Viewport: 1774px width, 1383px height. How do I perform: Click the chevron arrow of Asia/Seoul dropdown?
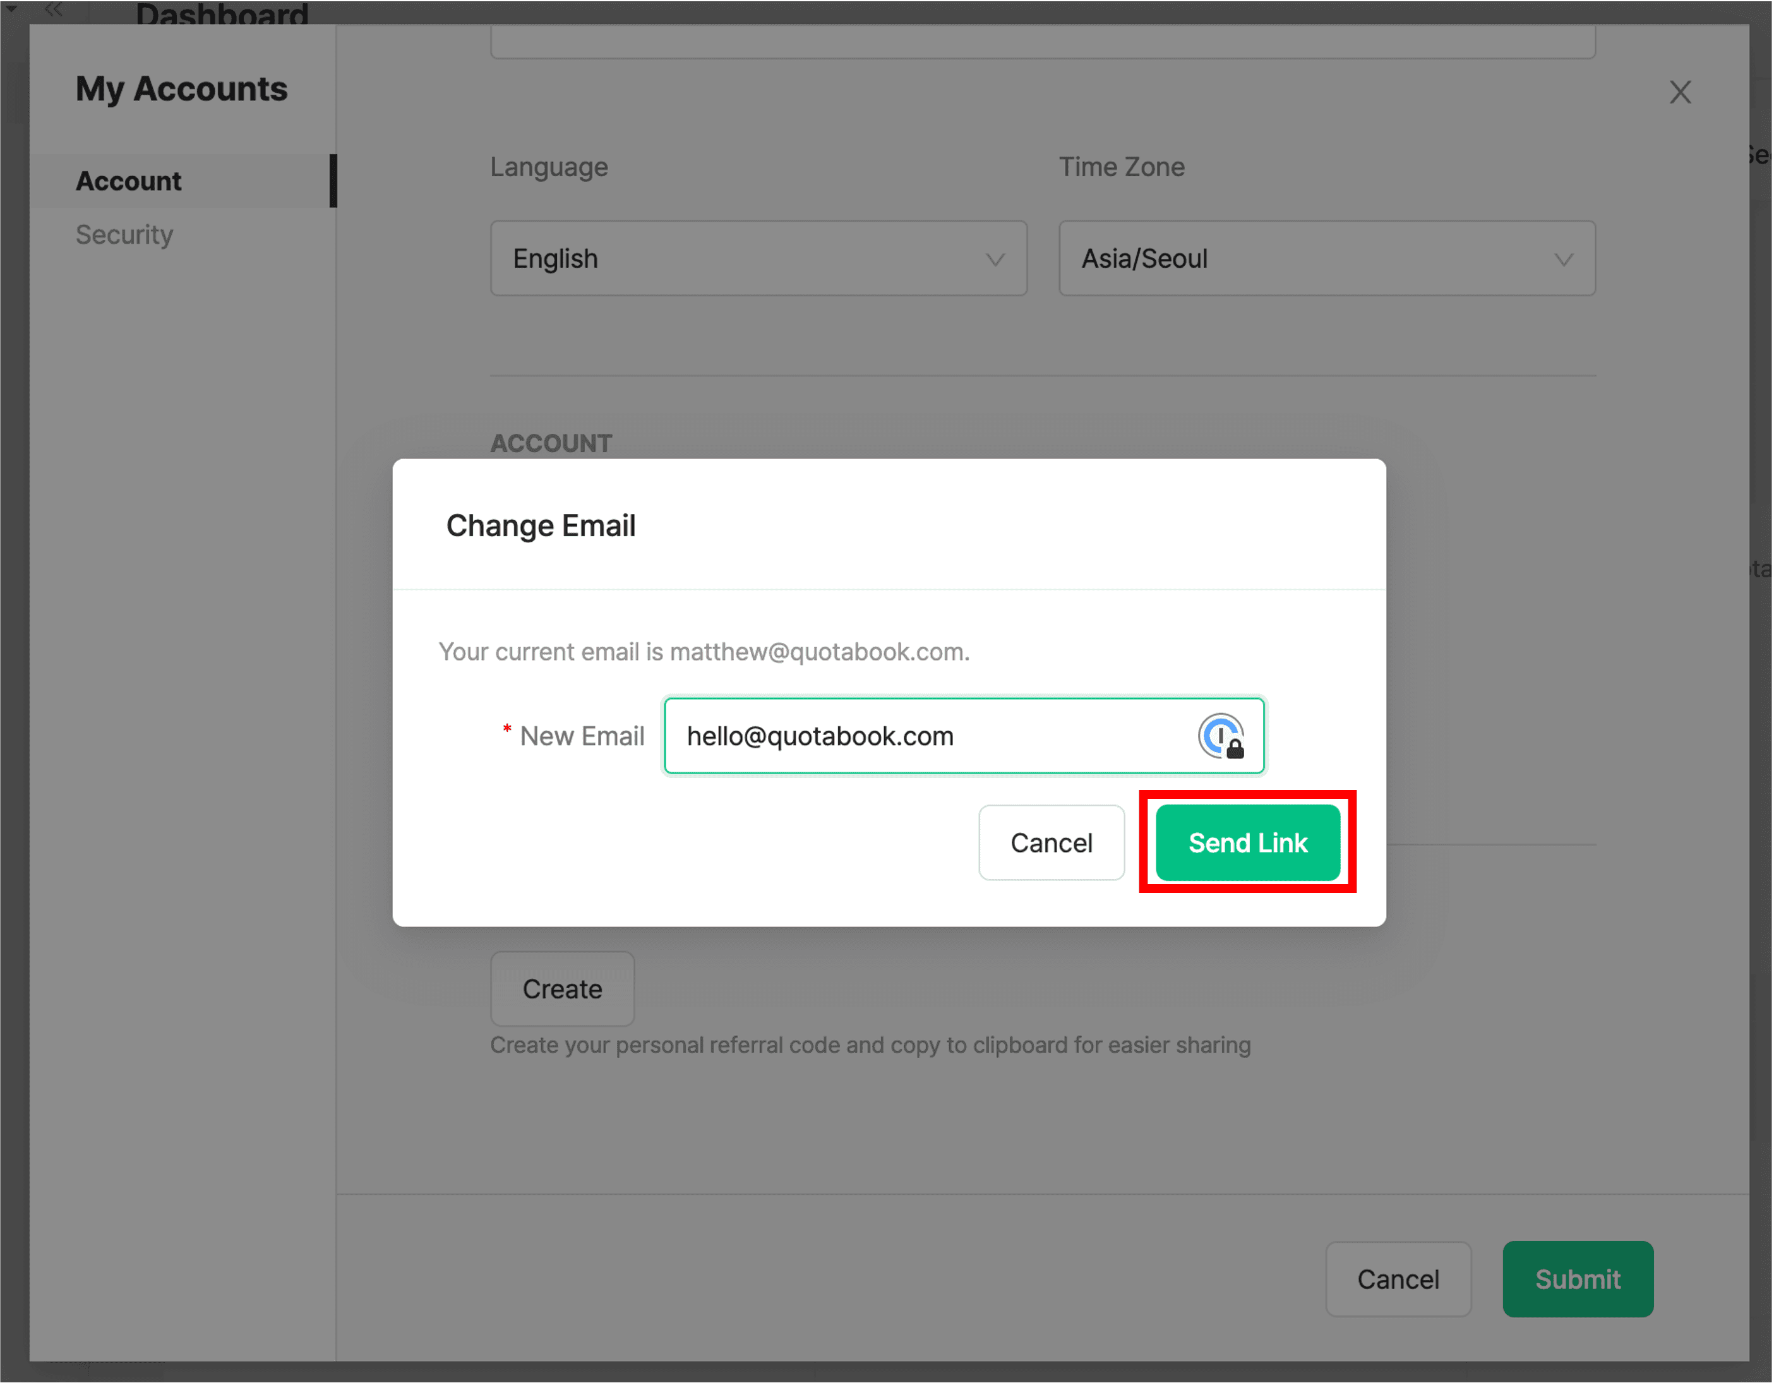click(1564, 260)
